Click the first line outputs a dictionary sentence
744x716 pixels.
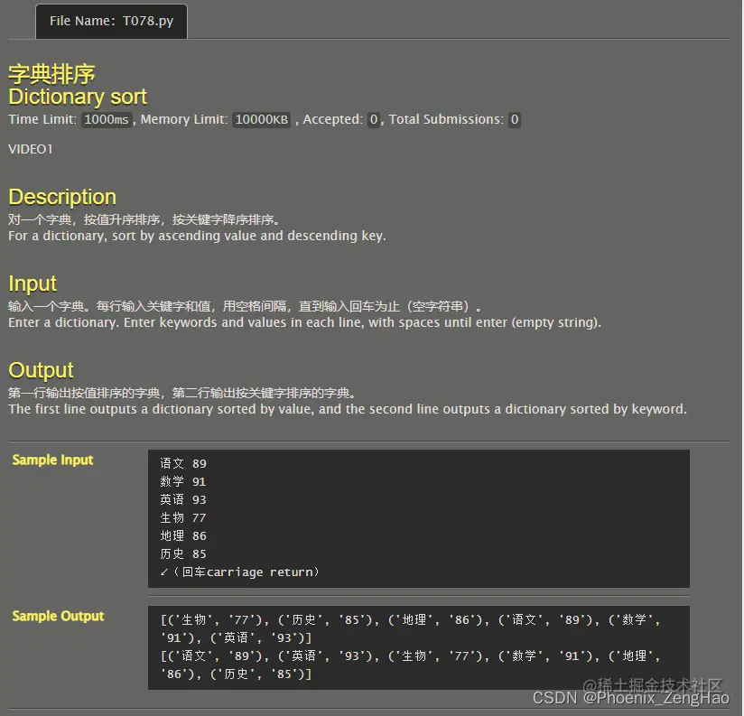(x=348, y=410)
